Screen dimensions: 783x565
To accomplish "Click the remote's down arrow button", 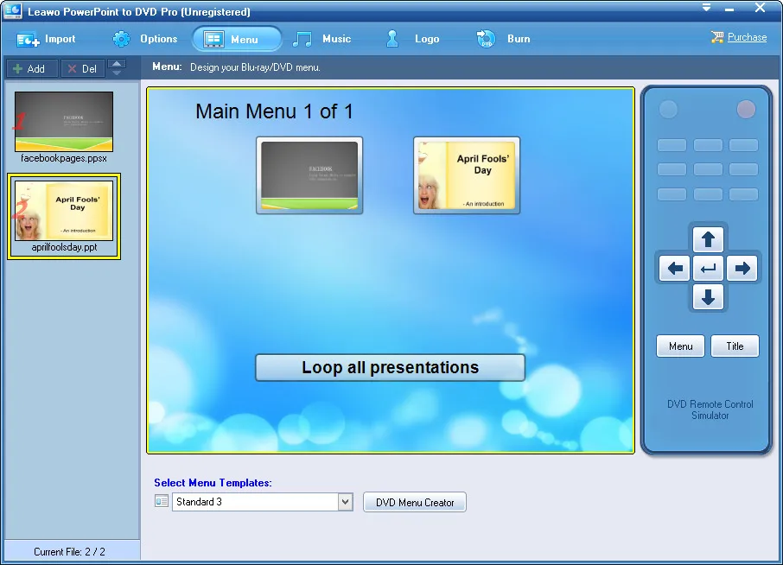I will 708,297.
